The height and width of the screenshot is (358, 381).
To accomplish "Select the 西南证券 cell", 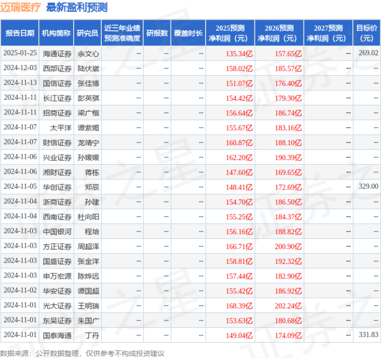I will 57,217.
